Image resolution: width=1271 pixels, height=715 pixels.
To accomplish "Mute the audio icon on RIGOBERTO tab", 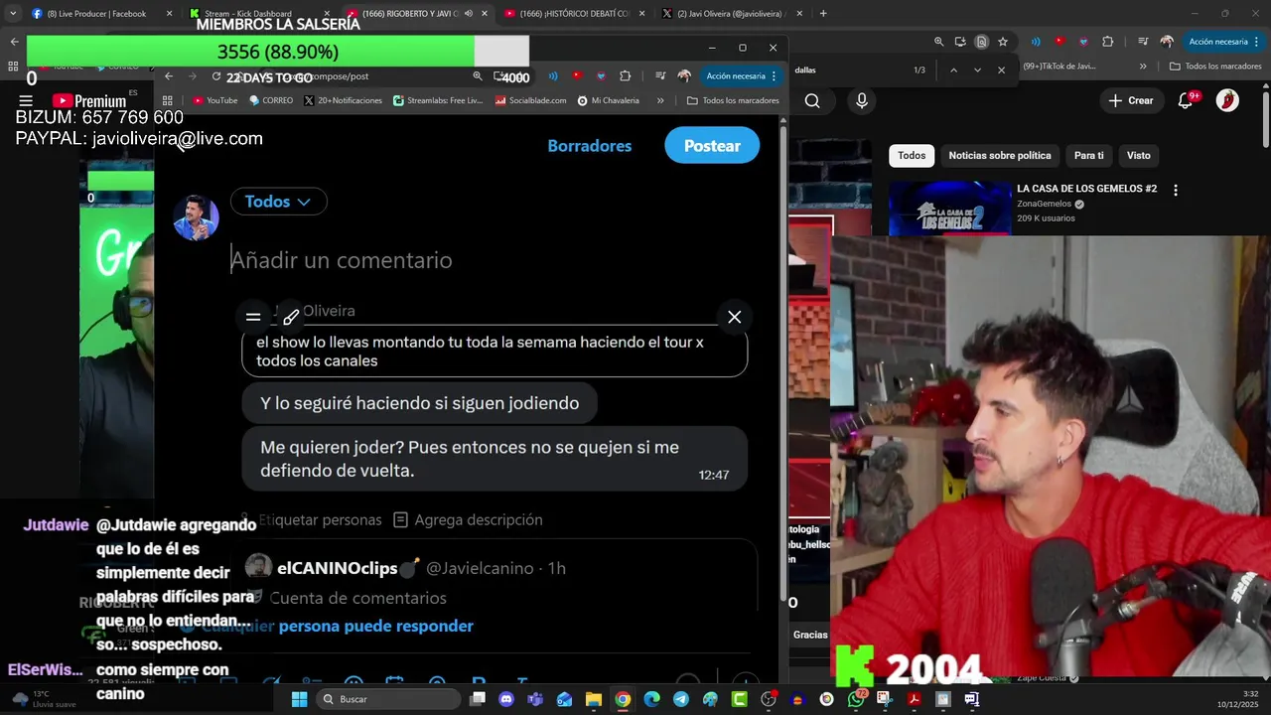I will click(x=469, y=14).
